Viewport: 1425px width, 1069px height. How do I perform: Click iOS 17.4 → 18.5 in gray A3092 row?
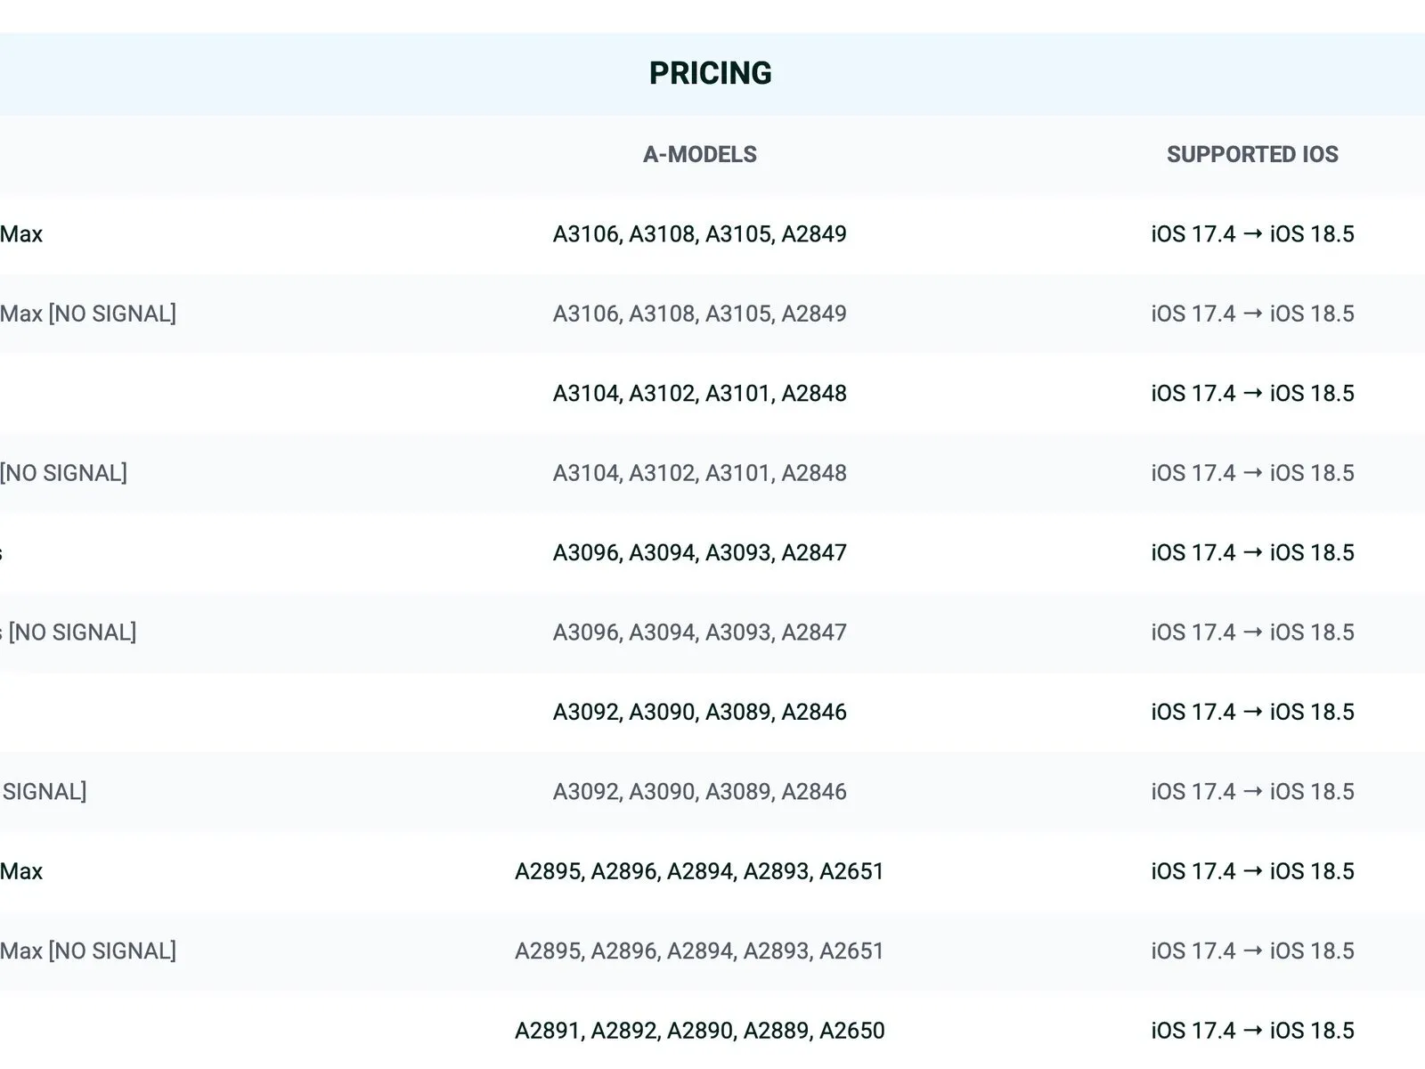coord(1252,792)
